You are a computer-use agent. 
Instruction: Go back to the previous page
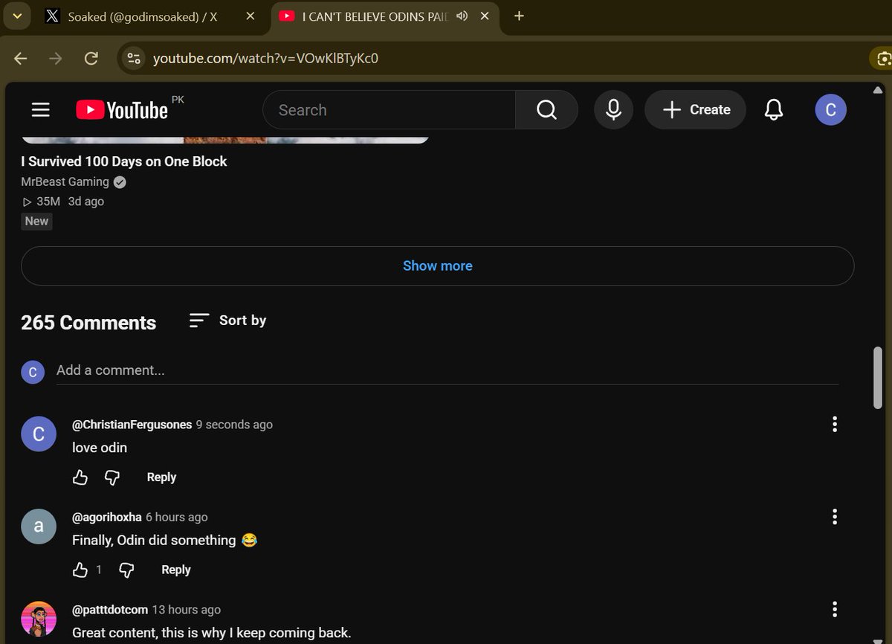[21, 58]
